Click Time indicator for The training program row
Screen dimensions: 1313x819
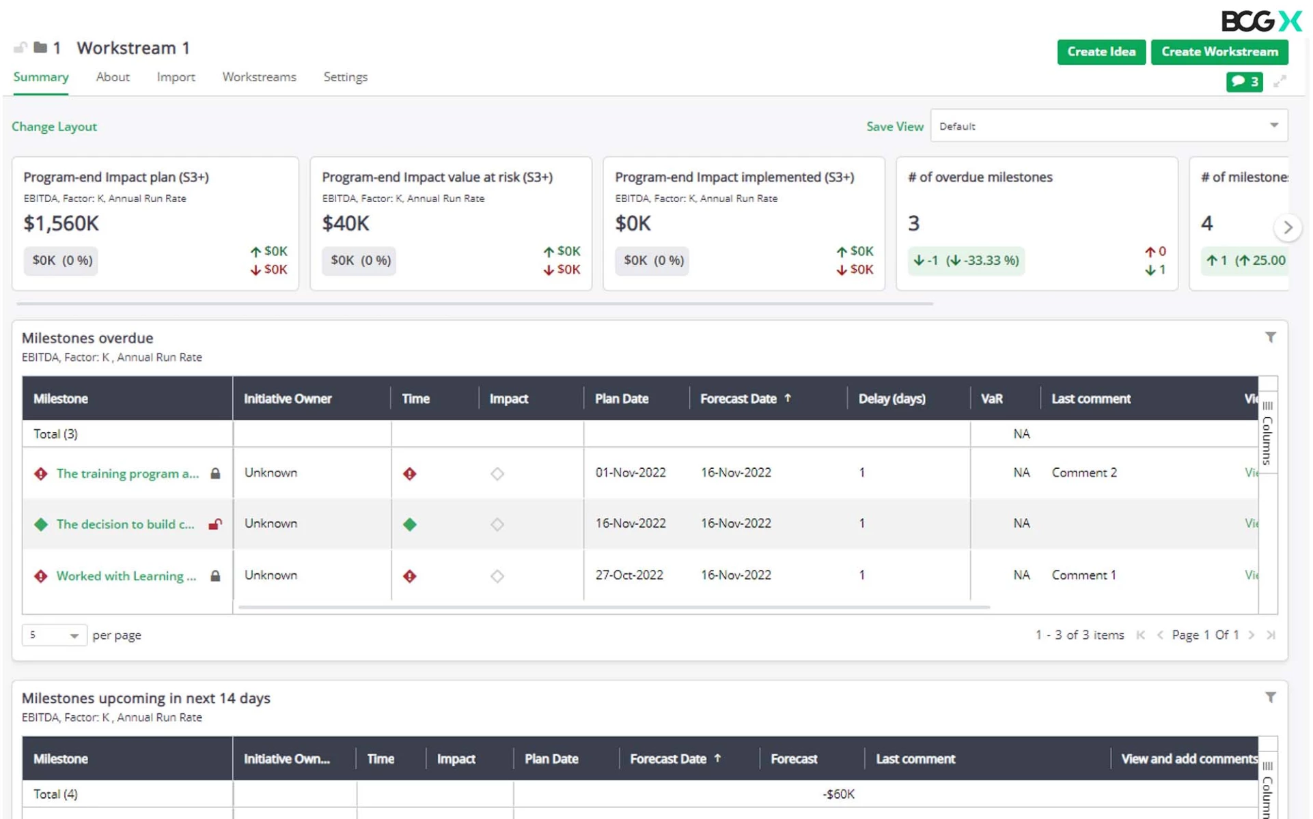click(410, 474)
